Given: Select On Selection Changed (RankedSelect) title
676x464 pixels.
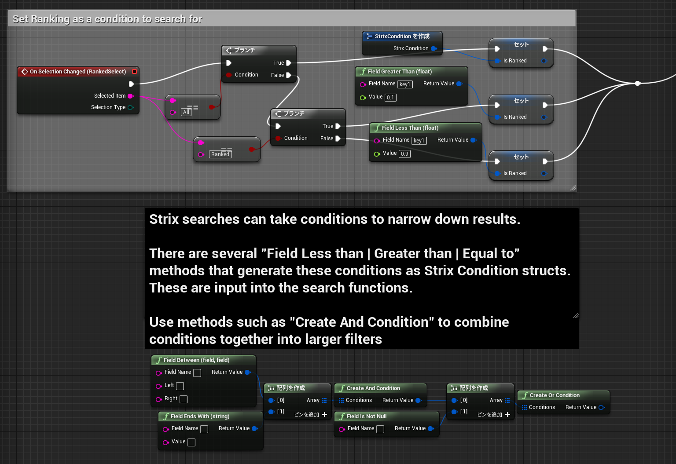Looking at the screenshot, I should tap(78, 71).
